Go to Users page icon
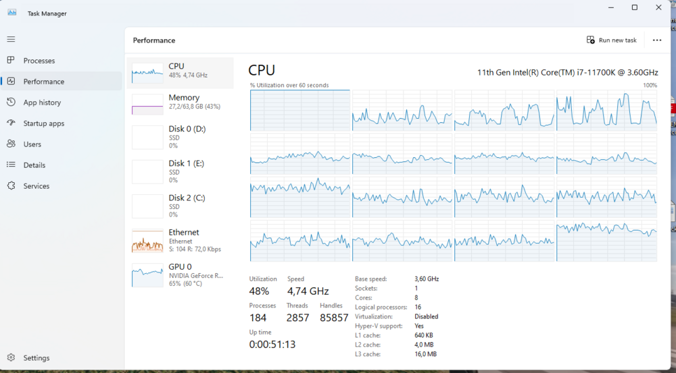This screenshot has height=373, width=676. pos(11,144)
